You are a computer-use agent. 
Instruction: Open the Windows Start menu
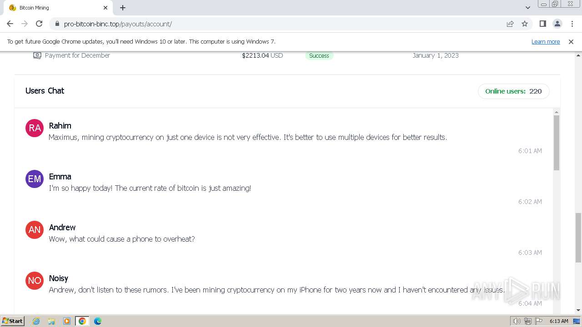pos(13,321)
